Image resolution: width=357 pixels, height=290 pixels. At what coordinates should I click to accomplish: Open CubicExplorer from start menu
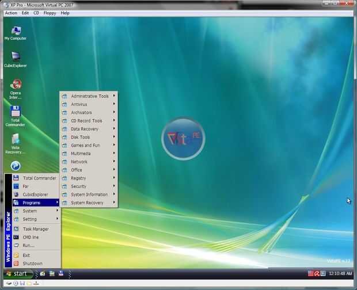point(36,194)
